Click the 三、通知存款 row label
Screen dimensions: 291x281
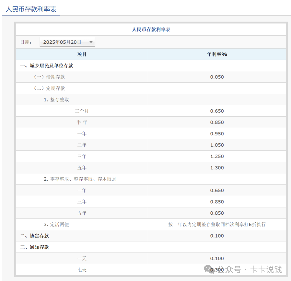point(34,247)
